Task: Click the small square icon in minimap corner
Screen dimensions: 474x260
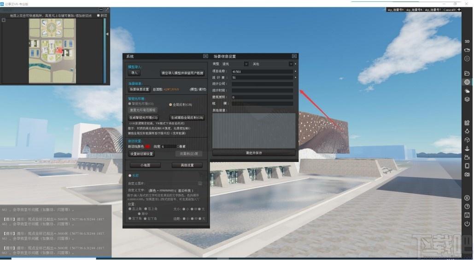Action: point(4,20)
